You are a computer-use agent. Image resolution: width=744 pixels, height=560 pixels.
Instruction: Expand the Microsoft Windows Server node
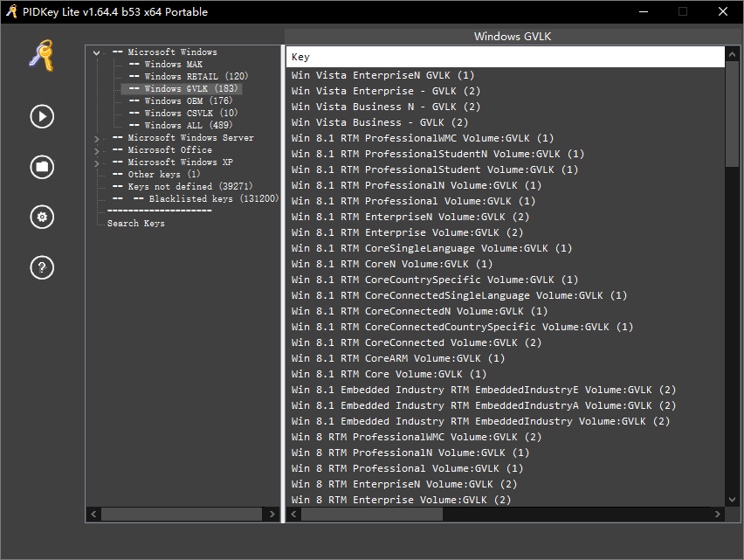point(97,138)
